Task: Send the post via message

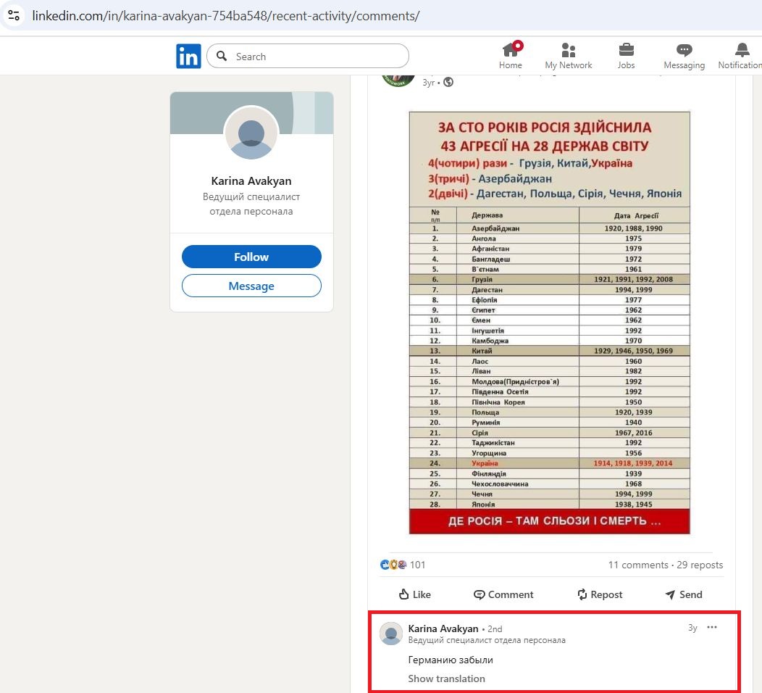Action: (684, 594)
